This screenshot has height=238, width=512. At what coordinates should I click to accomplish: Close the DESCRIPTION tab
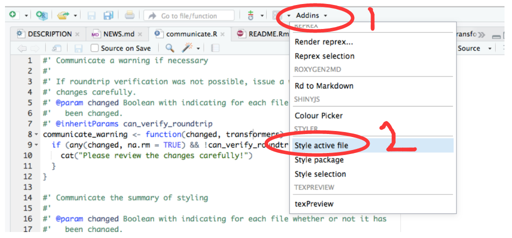pos(77,34)
